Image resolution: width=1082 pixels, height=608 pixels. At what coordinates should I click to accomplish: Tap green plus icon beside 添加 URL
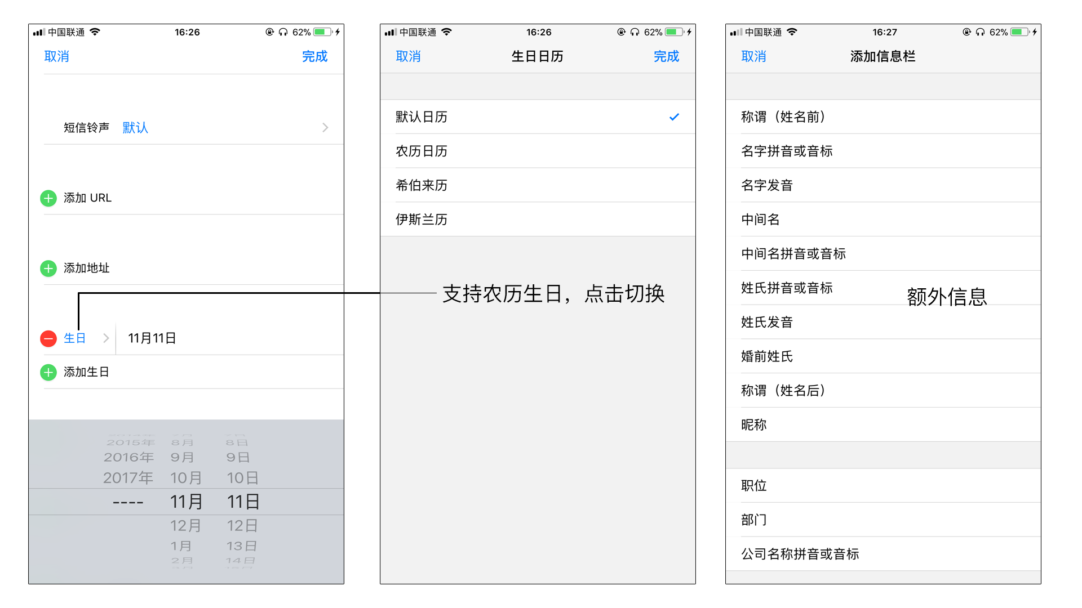(48, 198)
